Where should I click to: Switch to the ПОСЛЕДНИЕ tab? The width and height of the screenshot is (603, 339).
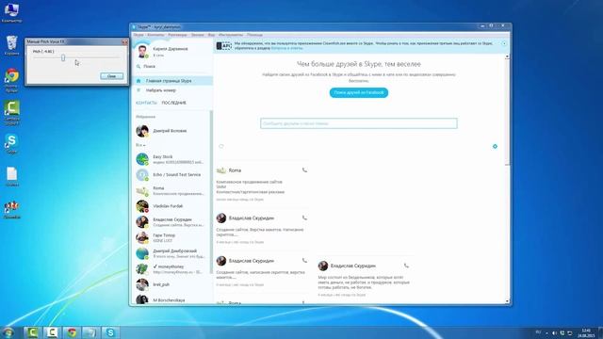click(x=173, y=103)
